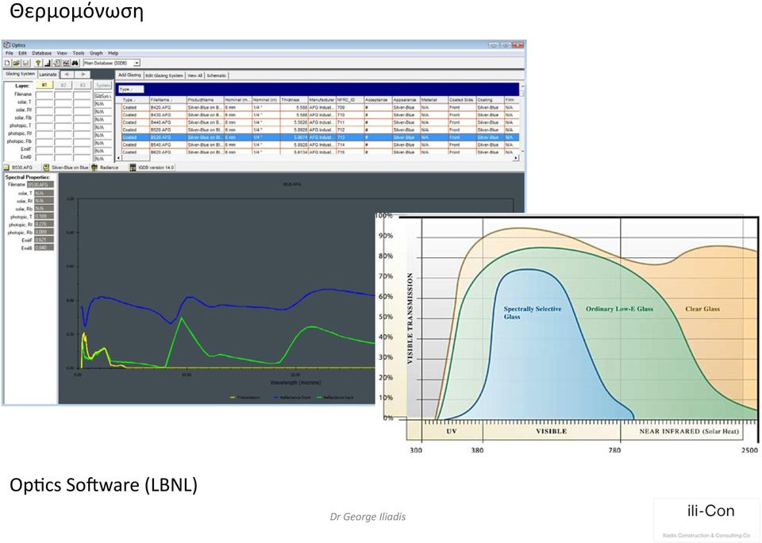Open the Database menu
Viewport: 762px width, 543px height.
[42, 53]
